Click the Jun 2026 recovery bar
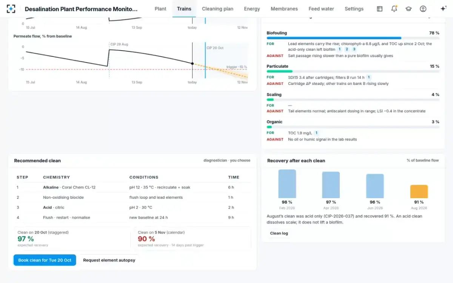The height and width of the screenshot is (283, 453). (375, 186)
